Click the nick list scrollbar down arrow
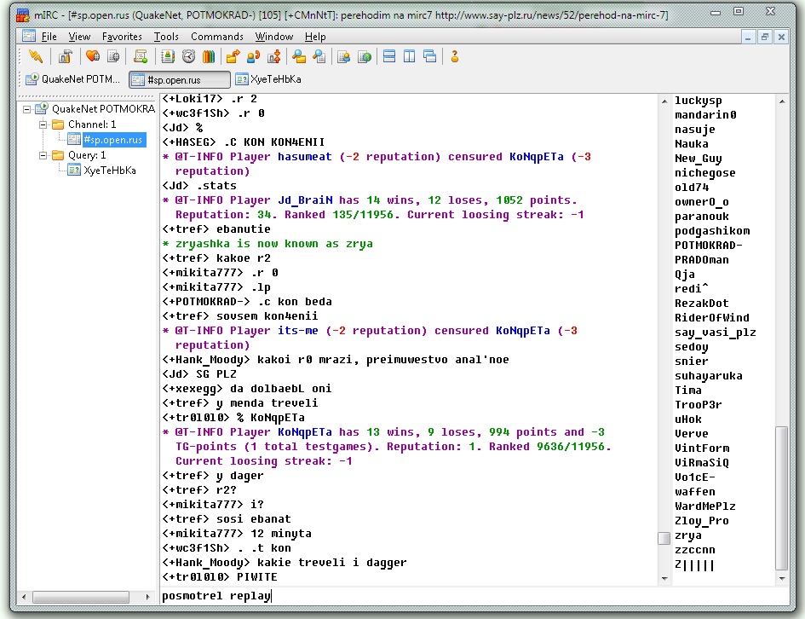Viewport: 805px width, 619px height. [781, 576]
